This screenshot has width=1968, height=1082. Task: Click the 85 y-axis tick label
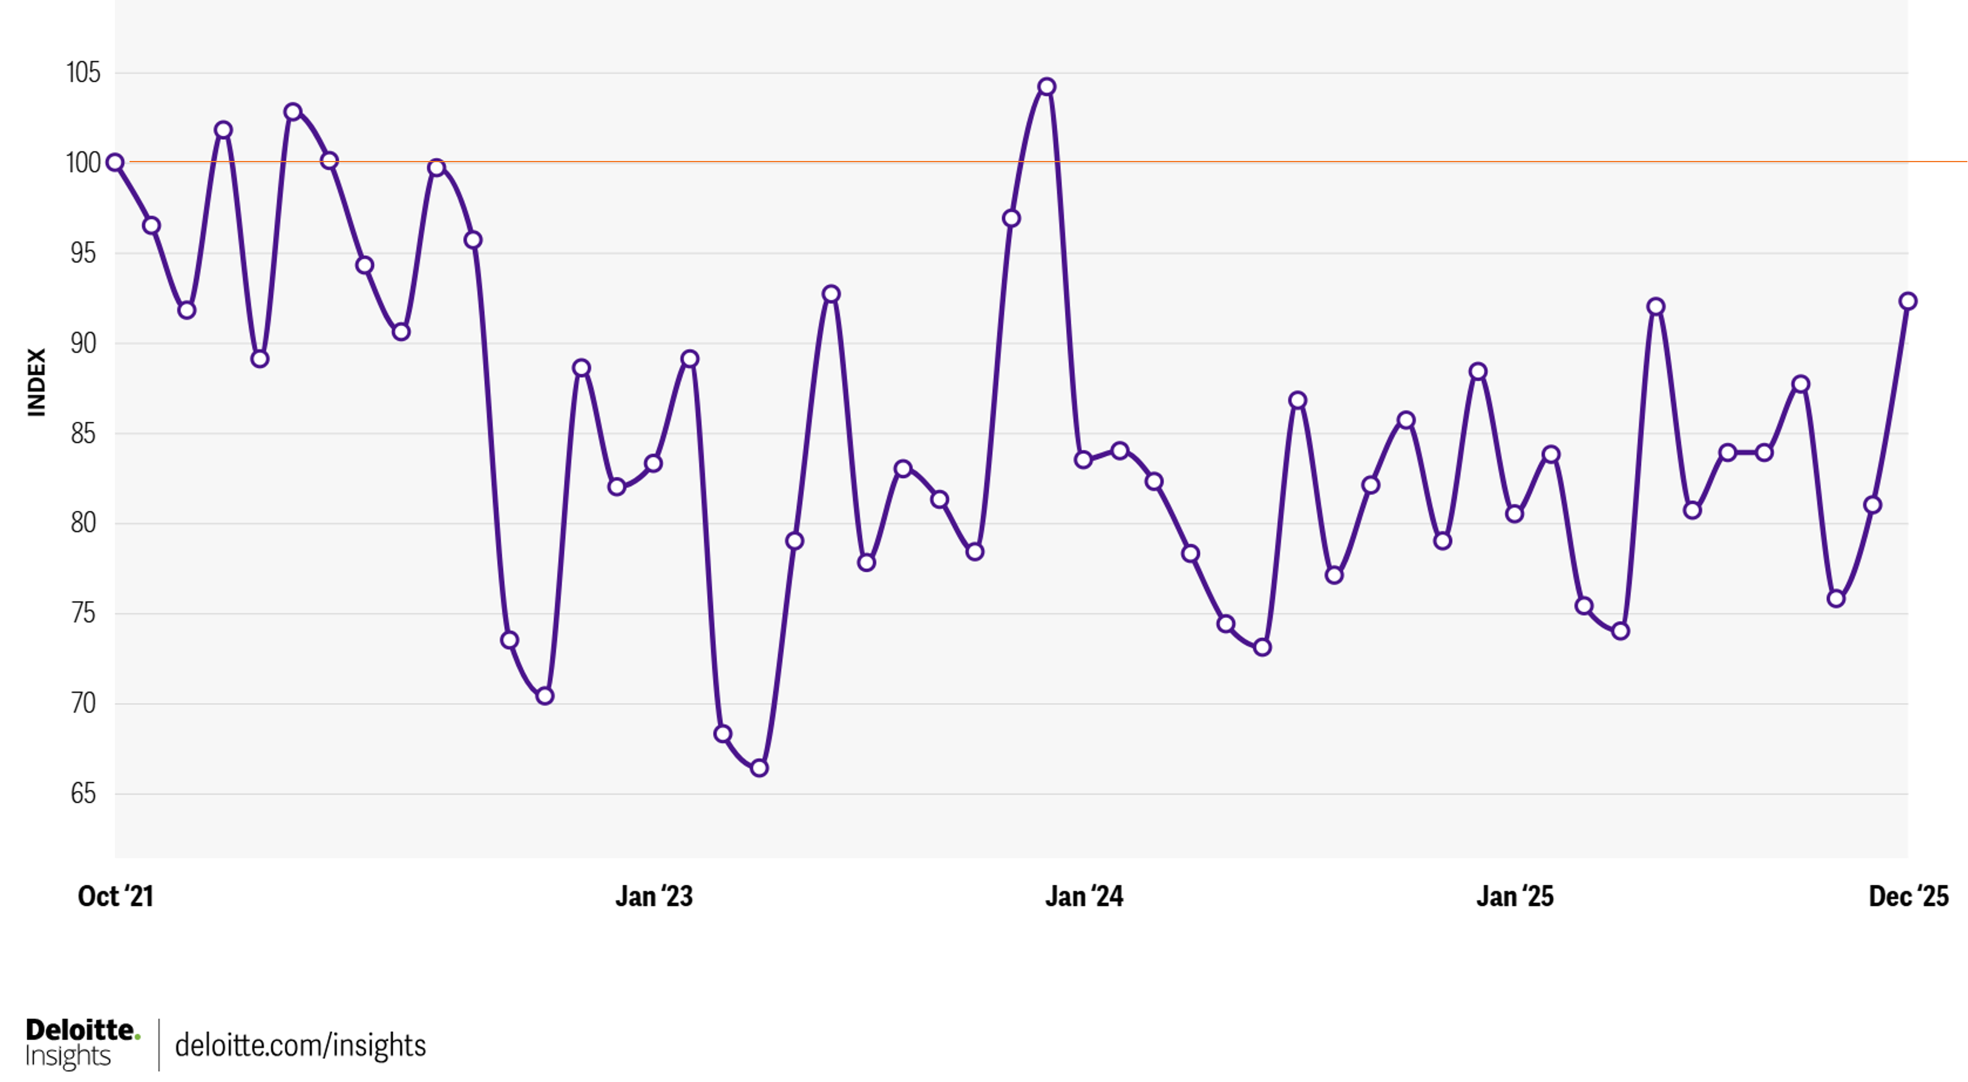point(84,434)
